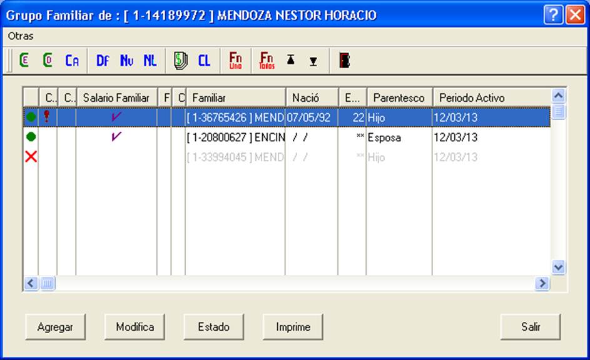590x360 pixels.
Task: Click the green E toolbar icon
Action: click(x=24, y=60)
